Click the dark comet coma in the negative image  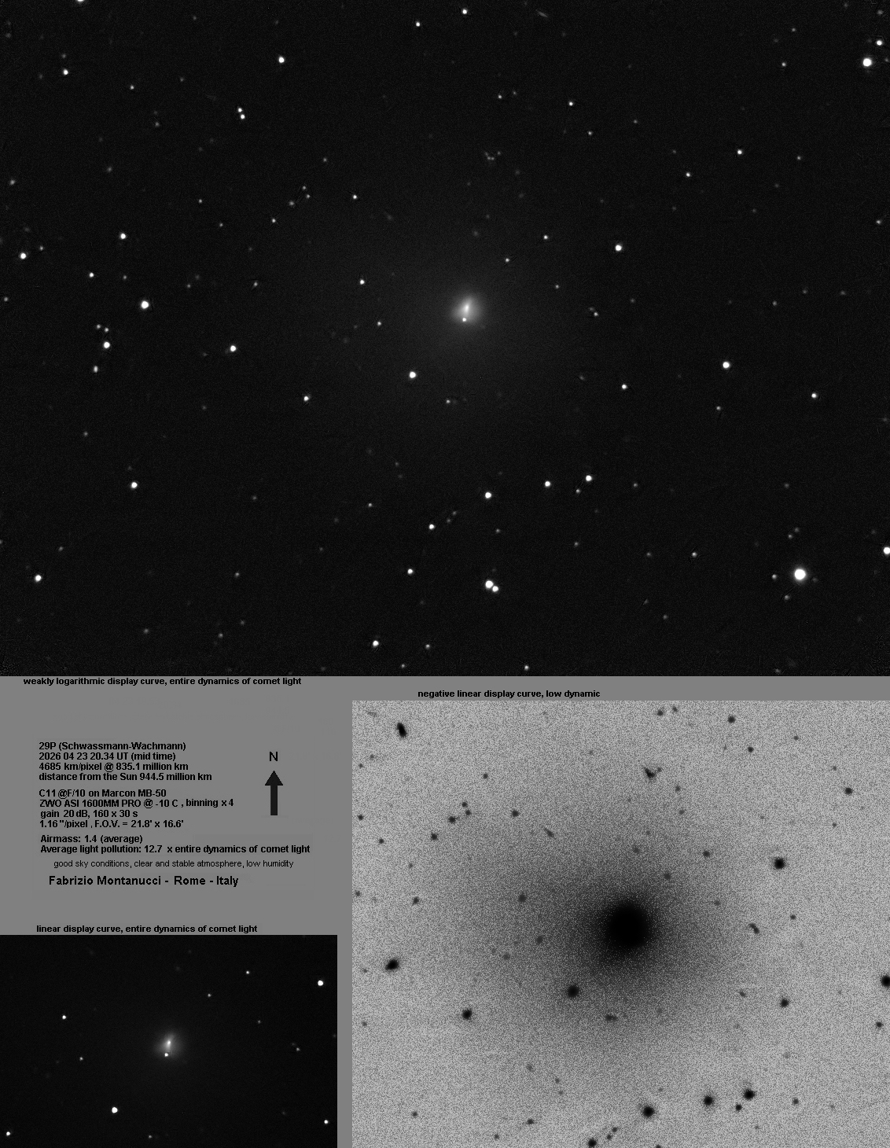[627, 927]
